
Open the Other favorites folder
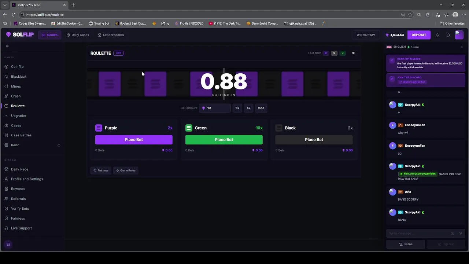tap(452, 23)
